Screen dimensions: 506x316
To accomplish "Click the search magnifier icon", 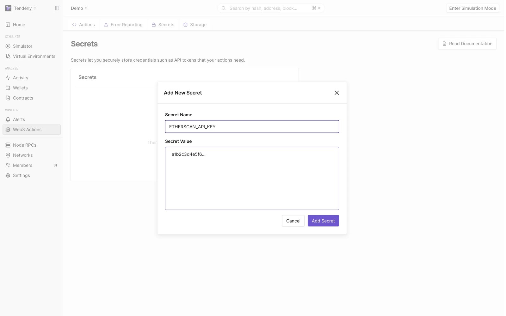I will [224, 8].
